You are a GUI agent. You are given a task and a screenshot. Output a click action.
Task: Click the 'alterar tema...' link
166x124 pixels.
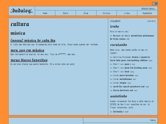click(x=148, y=9)
